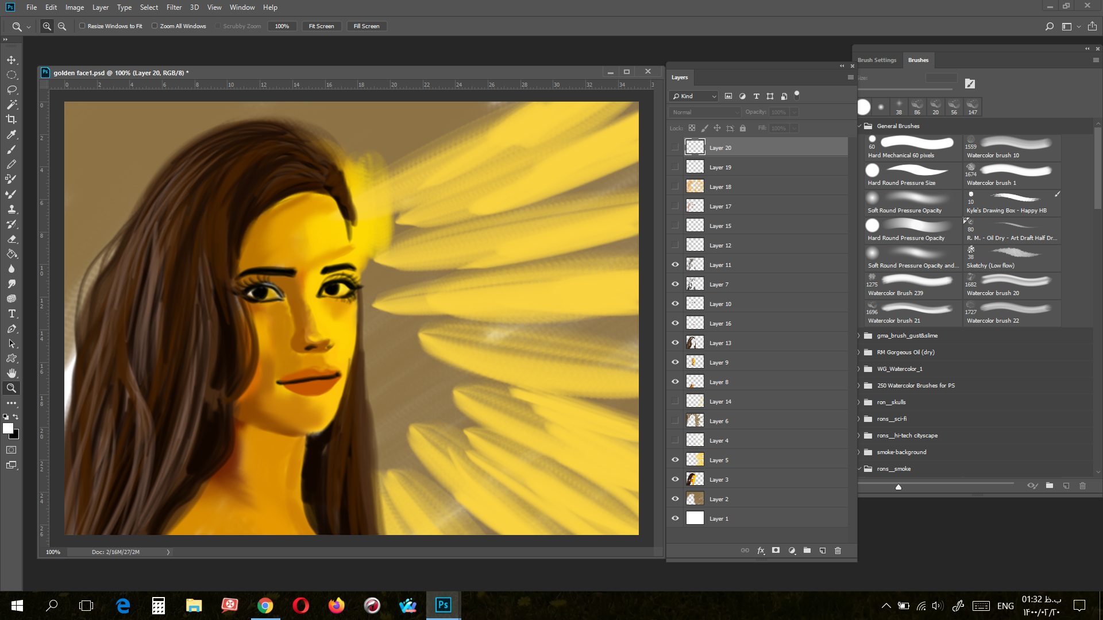Select the Horizontal Type tool
This screenshot has width=1103, height=620.
[11, 313]
